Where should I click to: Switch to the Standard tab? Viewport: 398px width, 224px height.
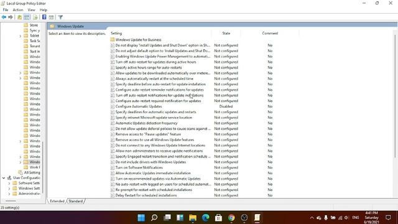(x=76, y=201)
